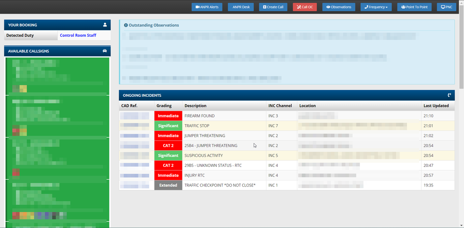Click the Location column header
Screen dimensions: 464x228
click(x=307, y=106)
